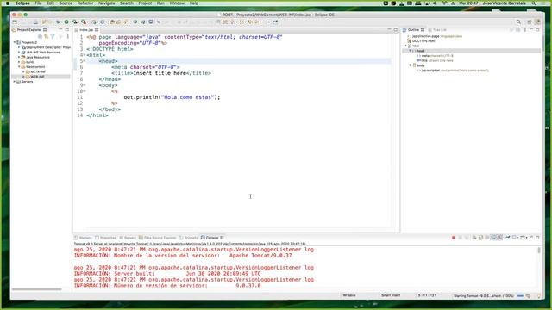Expand the build folder

19,62
